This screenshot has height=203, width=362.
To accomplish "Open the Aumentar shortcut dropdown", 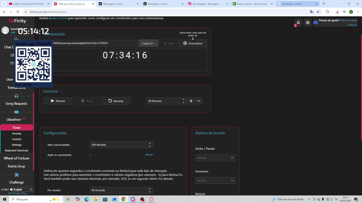I will click(215, 180).
